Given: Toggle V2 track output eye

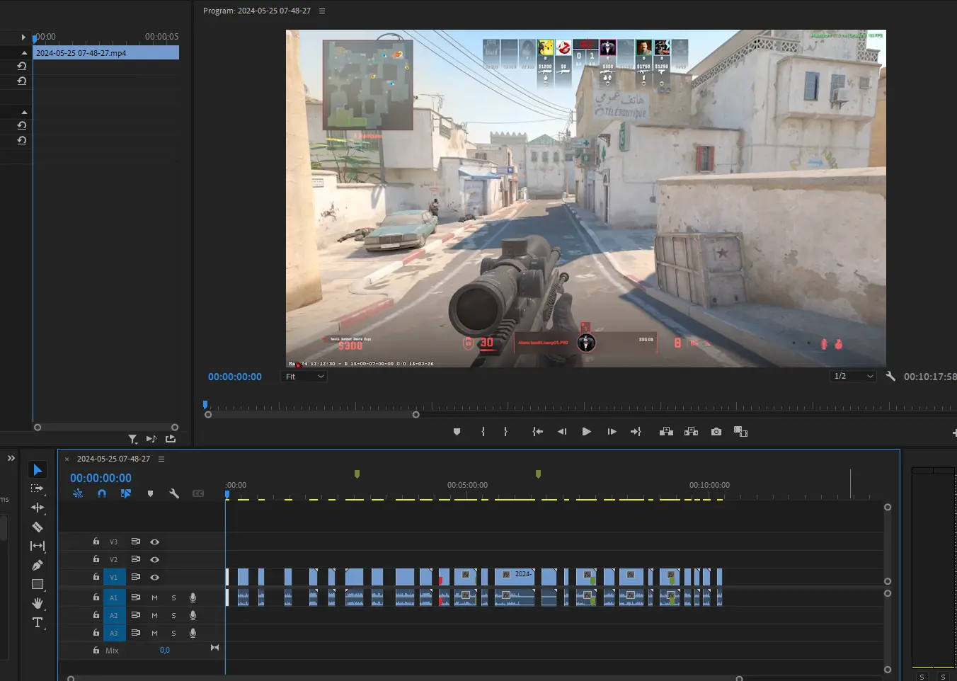Looking at the screenshot, I should click(x=154, y=559).
